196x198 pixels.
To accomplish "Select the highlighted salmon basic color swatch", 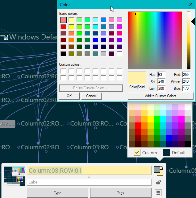I will [x=63, y=20].
